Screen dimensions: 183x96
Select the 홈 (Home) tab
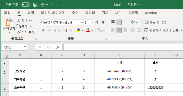[x=19, y=13]
